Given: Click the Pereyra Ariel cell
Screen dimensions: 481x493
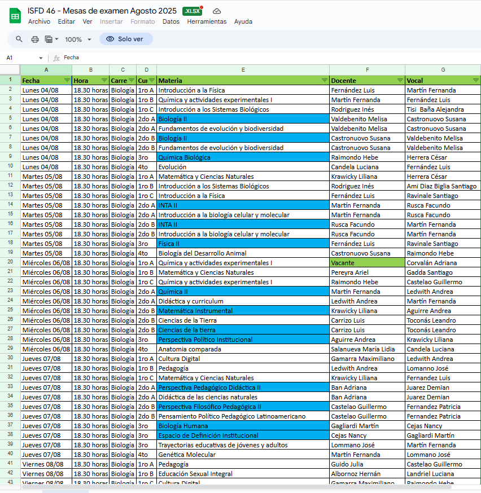Looking at the screenshot, I should (367, 272).
